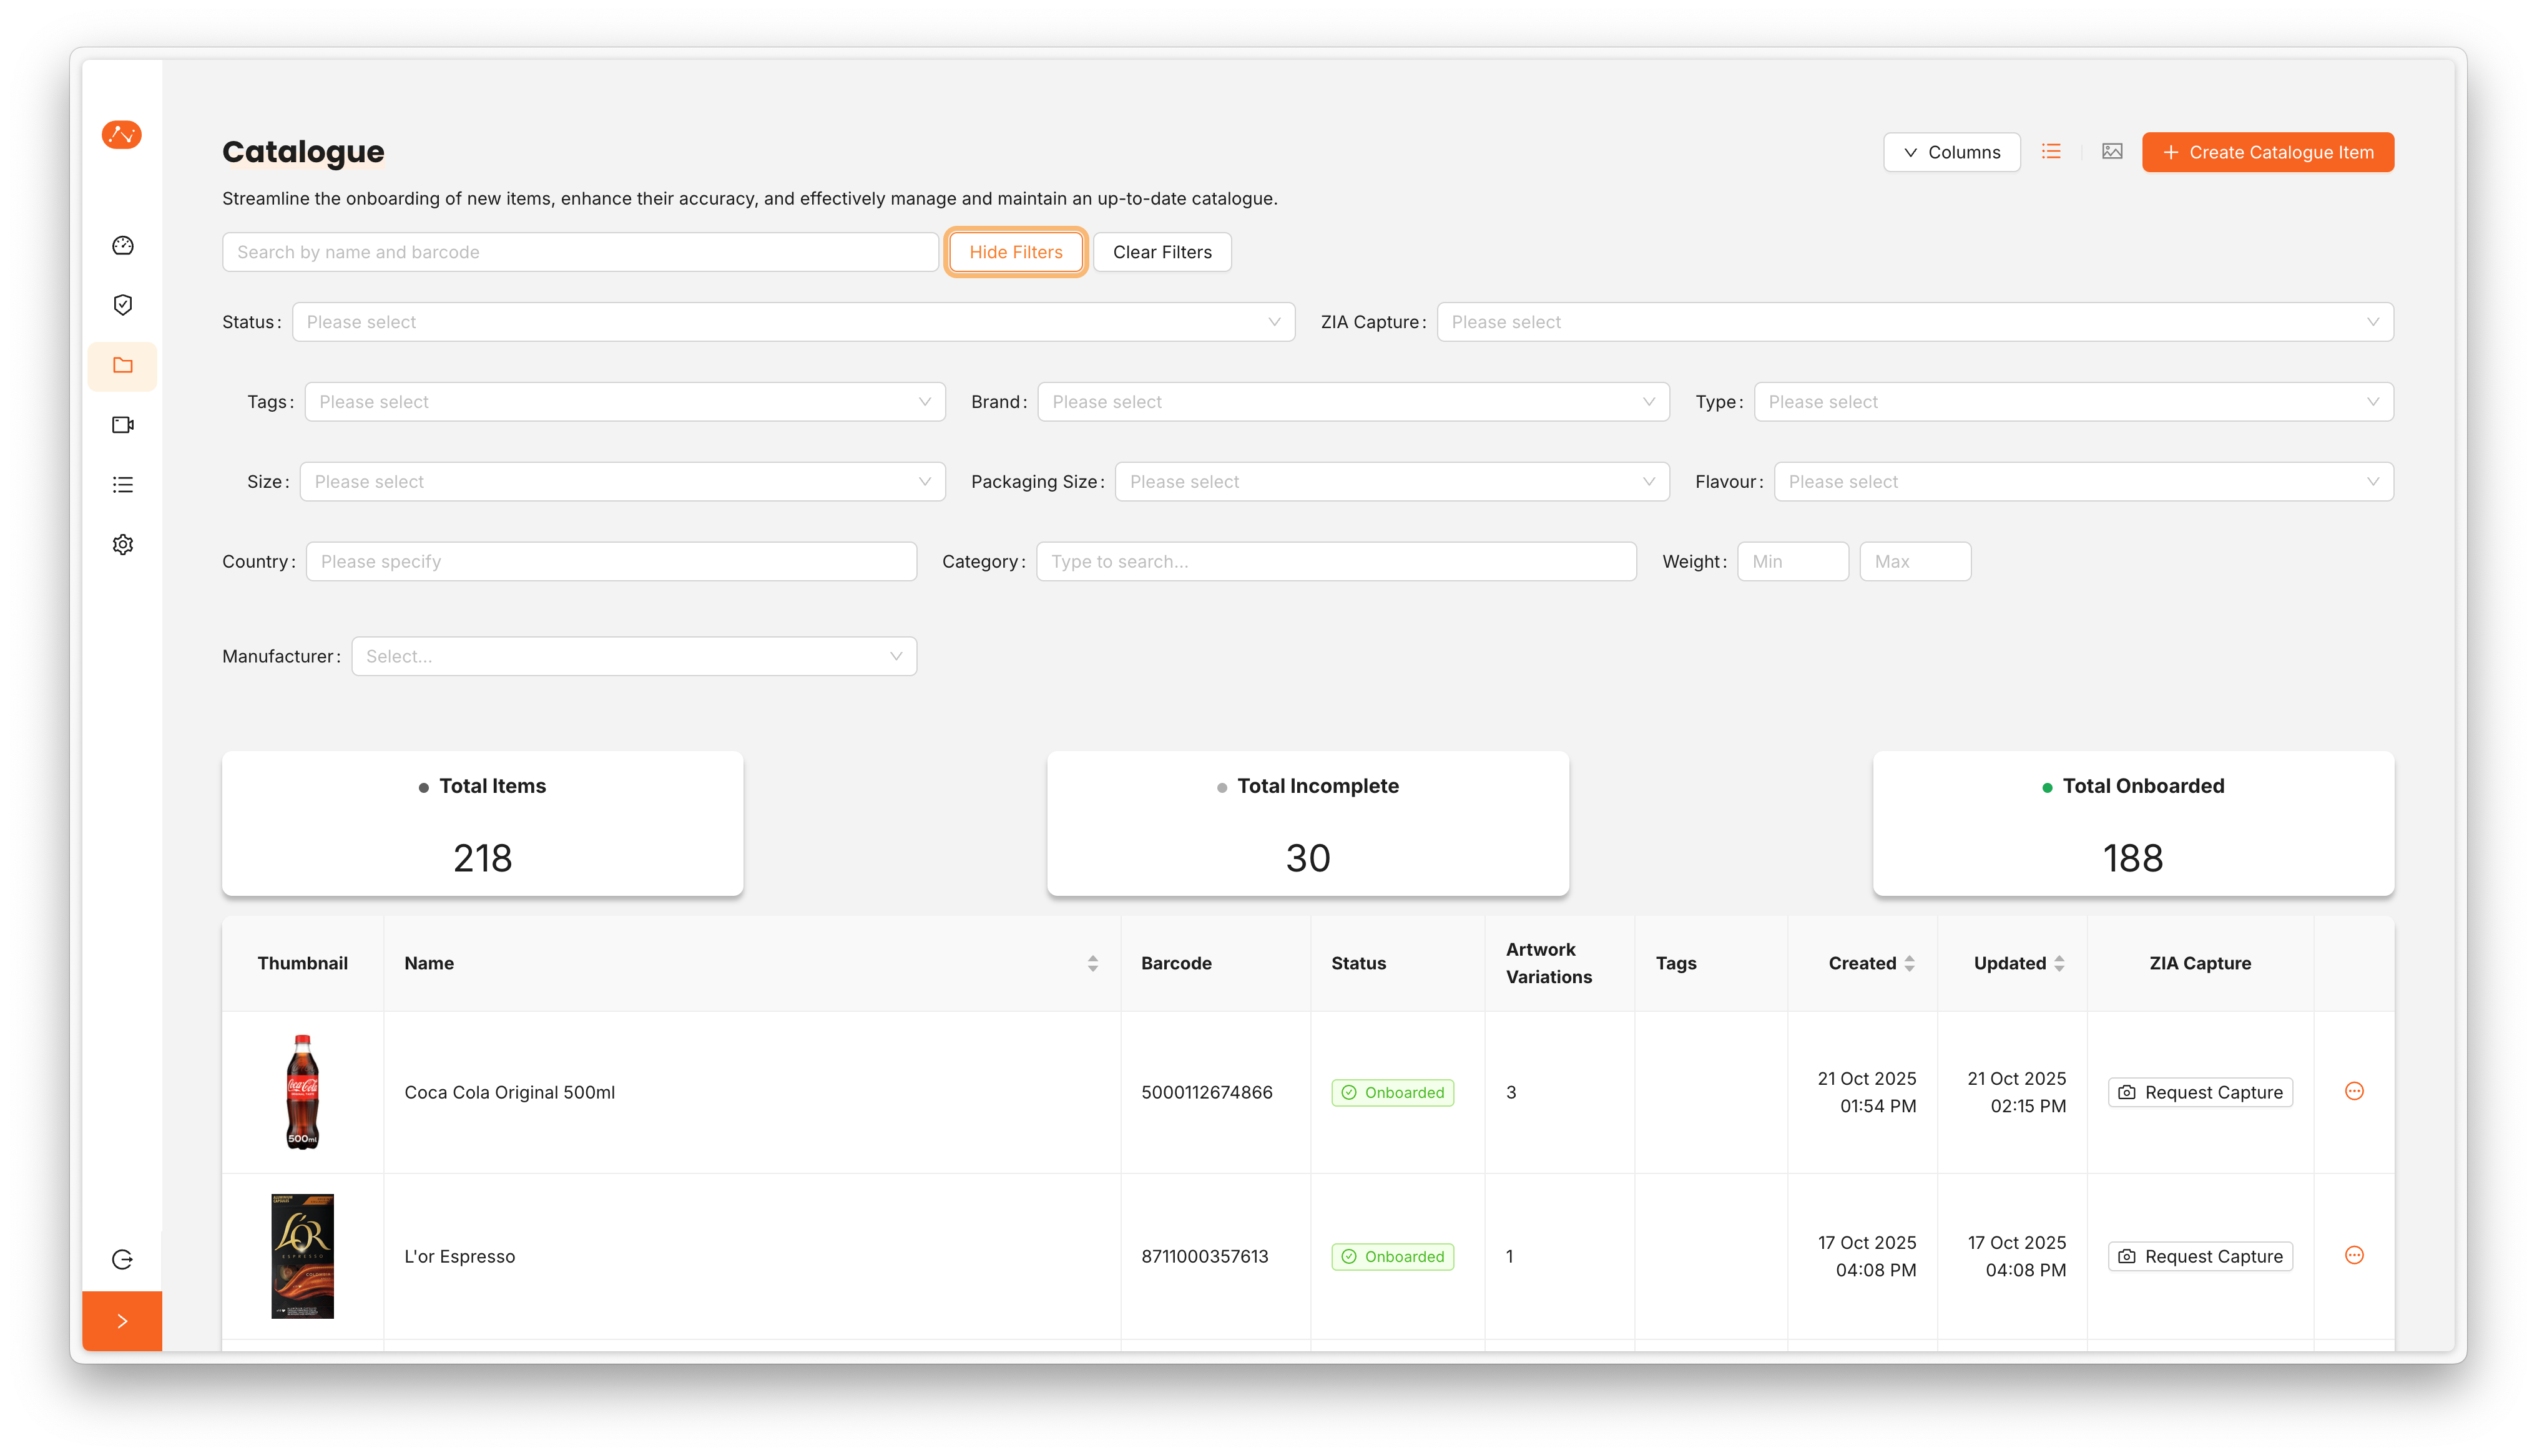The image size is (2537, 1456).
Task: Open the Brand Please select dropdown
Action: pos(1352,401)
